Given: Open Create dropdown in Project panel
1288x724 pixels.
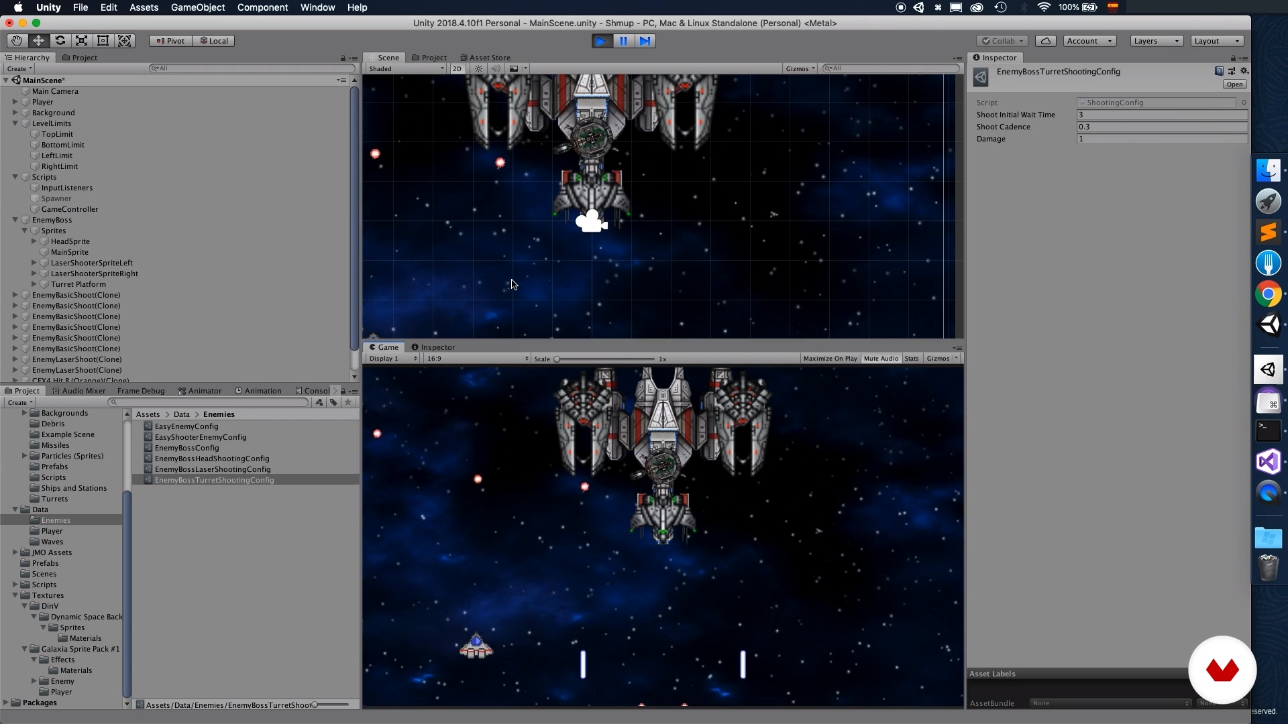Looking at the screenshot, I should [x=19, y=402].
